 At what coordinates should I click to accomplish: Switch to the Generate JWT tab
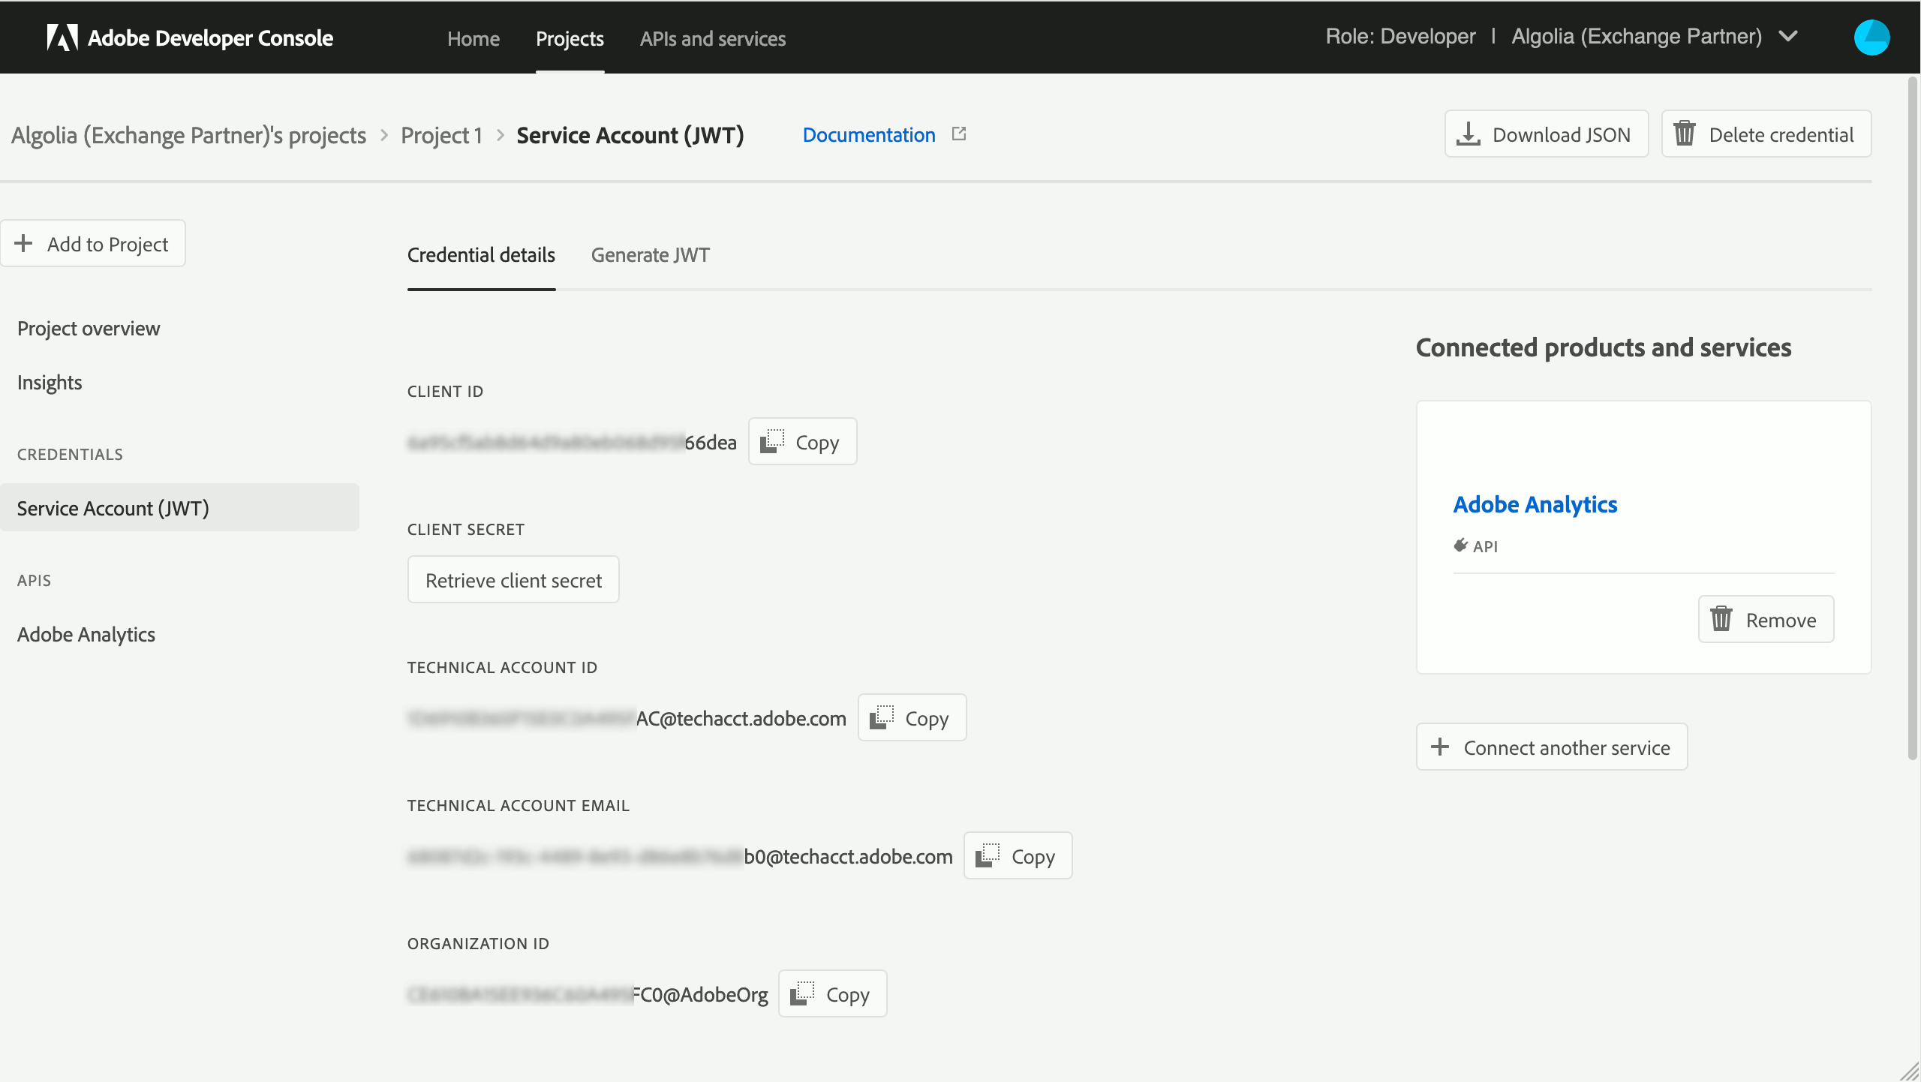coord(651,255)
